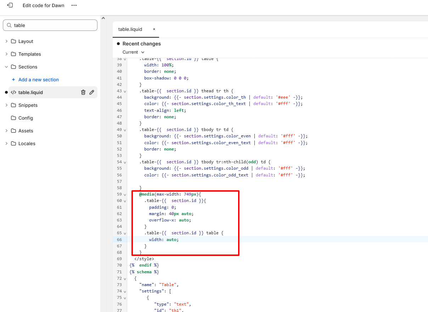The width and height of the screenshot is (428, 312).
Task: Open the Current version dropdown
Action: [134, 52]
